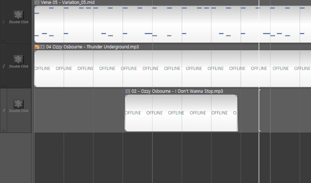Screen dimensions: 311x183
Task: Click the snowflake freeze icon on track 1
Action: pyautogui.click(x=18, y=15)
